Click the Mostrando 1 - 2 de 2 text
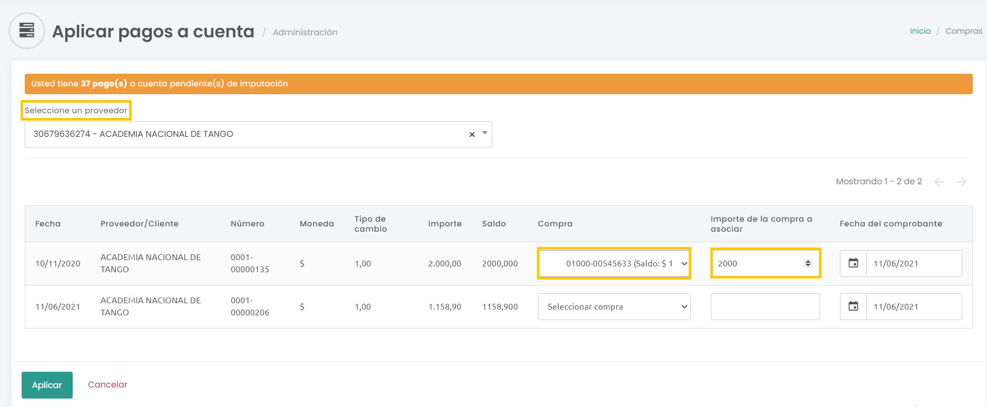 [x=879, y=181]
